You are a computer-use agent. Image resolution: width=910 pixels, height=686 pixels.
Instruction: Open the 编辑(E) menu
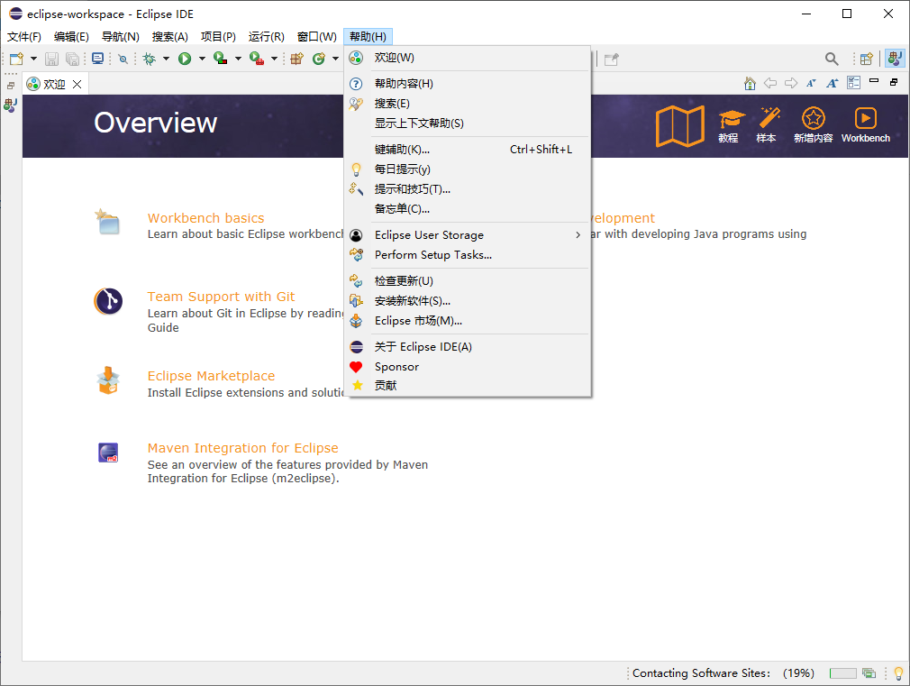(71, 37)
